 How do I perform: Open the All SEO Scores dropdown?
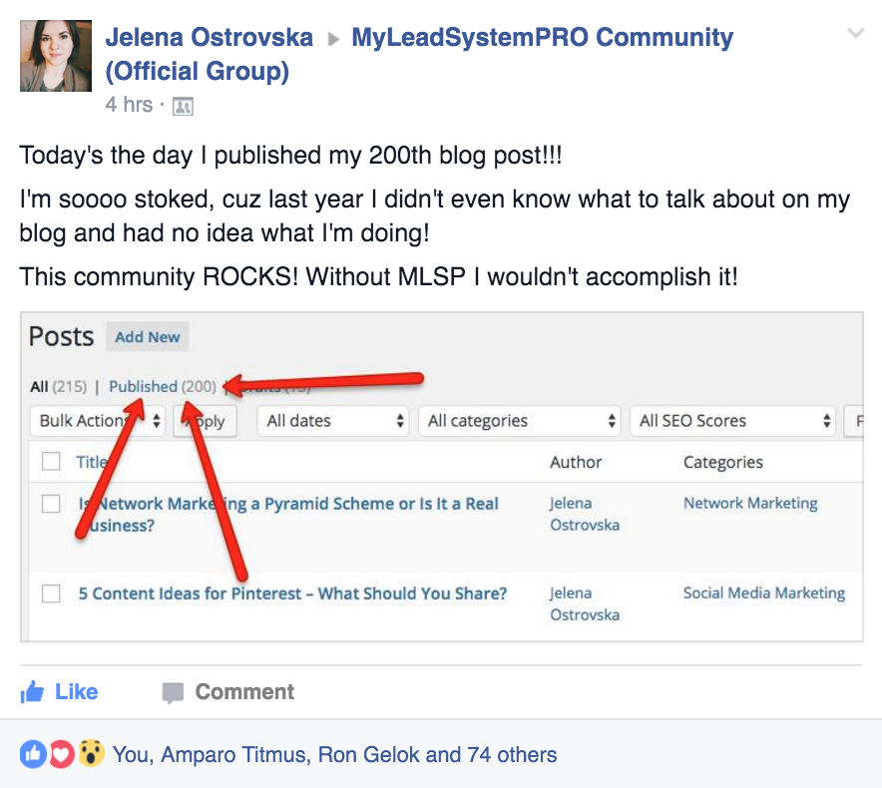tap(733, 421)
